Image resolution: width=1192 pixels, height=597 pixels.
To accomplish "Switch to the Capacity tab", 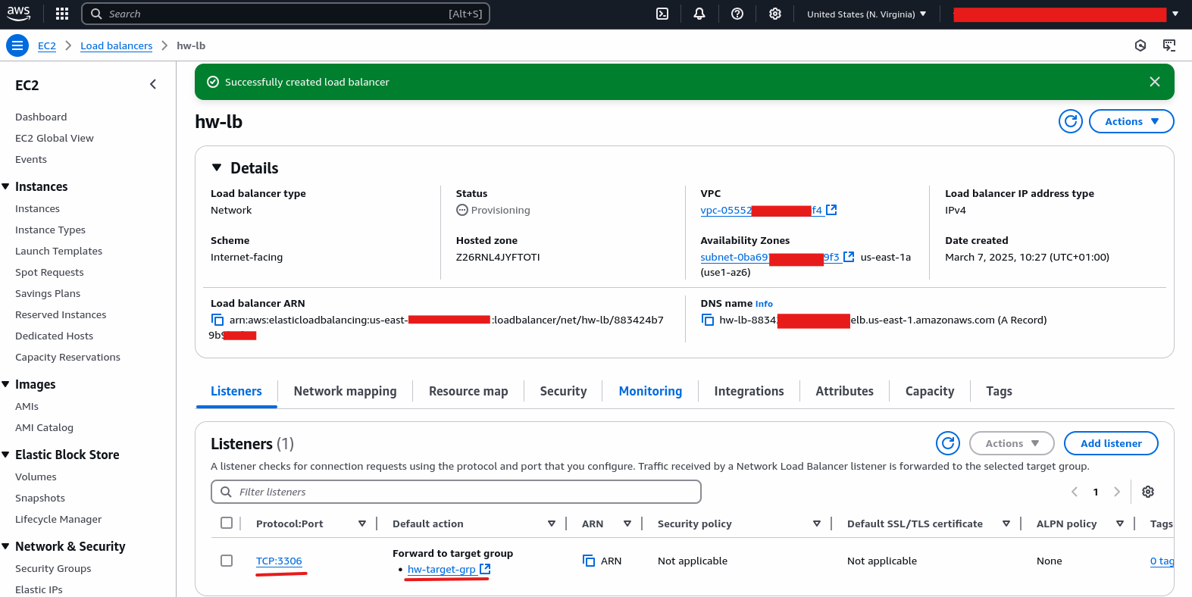I will pyautogui.click(x=930, y=391).
